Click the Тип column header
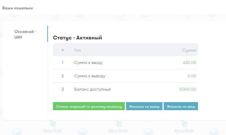Screen dimensions: 226x135 tap(78, 50)
